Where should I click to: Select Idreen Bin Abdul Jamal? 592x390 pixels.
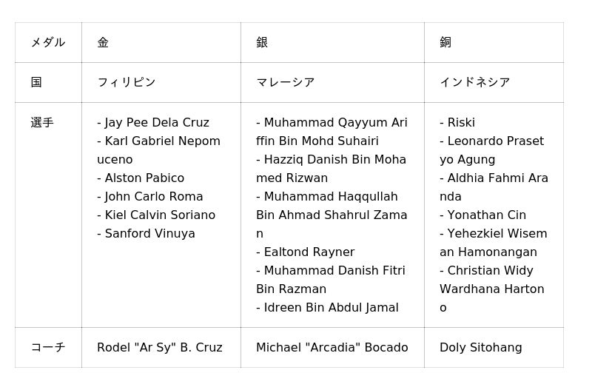(x=331, y=308)
